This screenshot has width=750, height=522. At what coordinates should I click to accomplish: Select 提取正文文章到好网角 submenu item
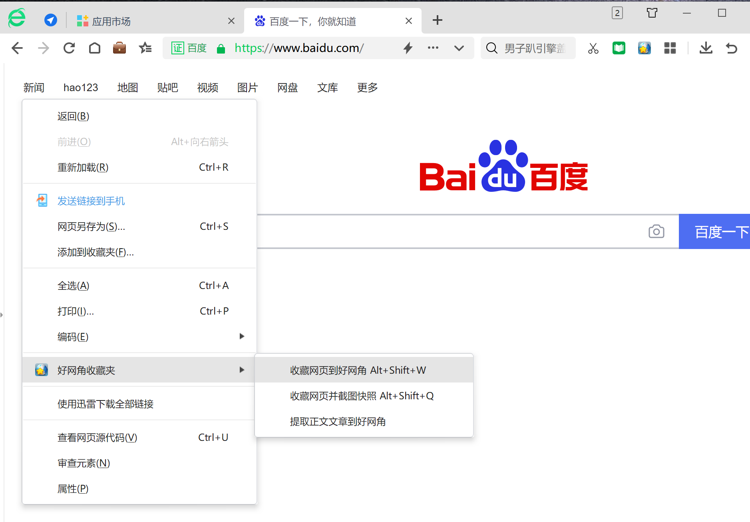coord(364,421)
